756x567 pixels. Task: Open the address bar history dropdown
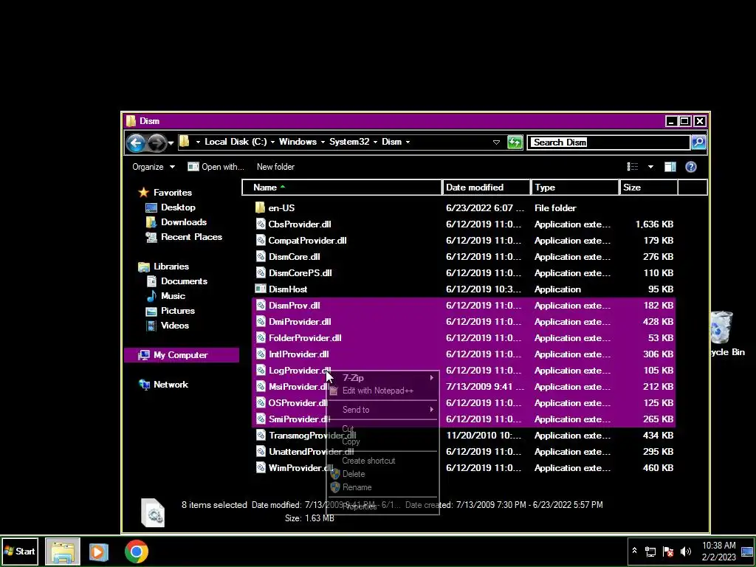pos(496,142)
